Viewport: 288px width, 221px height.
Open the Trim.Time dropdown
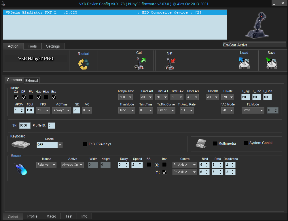point(146,110)
